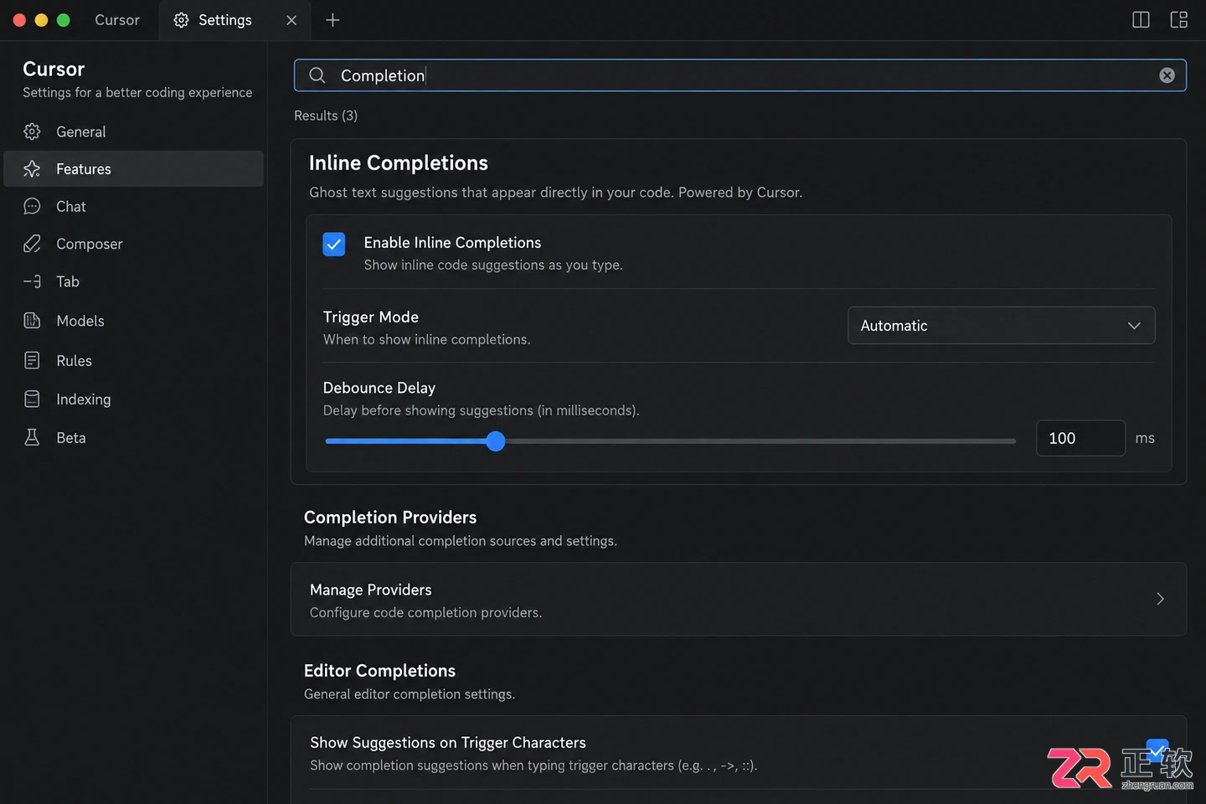
Task: Click the macOS yellow minimize button
Action: pos(41,20)
